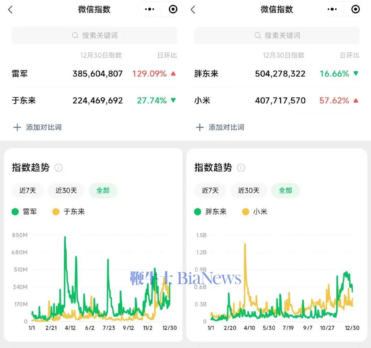The height and width of the screenshot is (348, 371).
Task: Click plus icon beside left 添加对比词
Action: (x=17, y=127)
